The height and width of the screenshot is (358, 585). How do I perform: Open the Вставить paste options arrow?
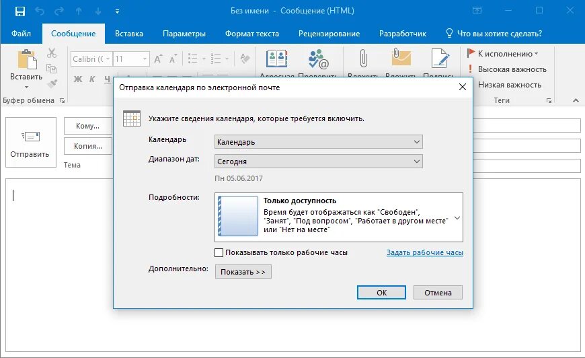26,87
